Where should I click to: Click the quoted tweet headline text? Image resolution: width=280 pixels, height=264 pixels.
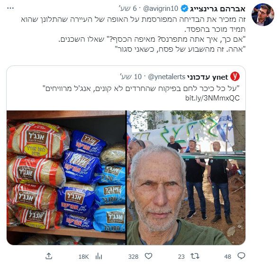143,88
